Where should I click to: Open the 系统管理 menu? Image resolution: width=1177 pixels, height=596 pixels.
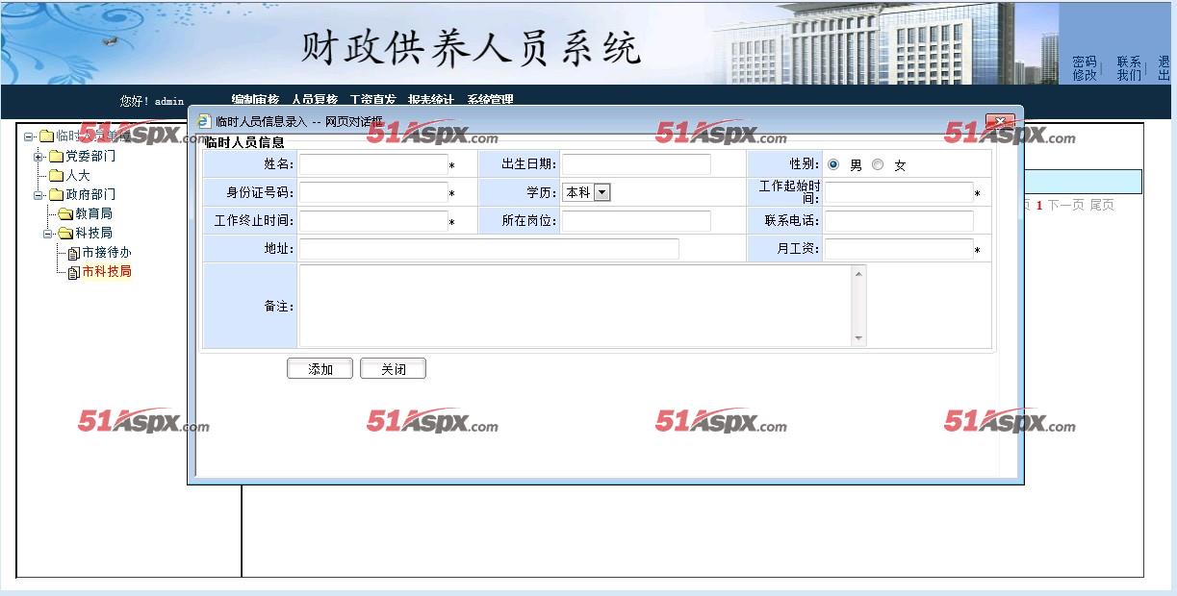(x=490, y=99)
